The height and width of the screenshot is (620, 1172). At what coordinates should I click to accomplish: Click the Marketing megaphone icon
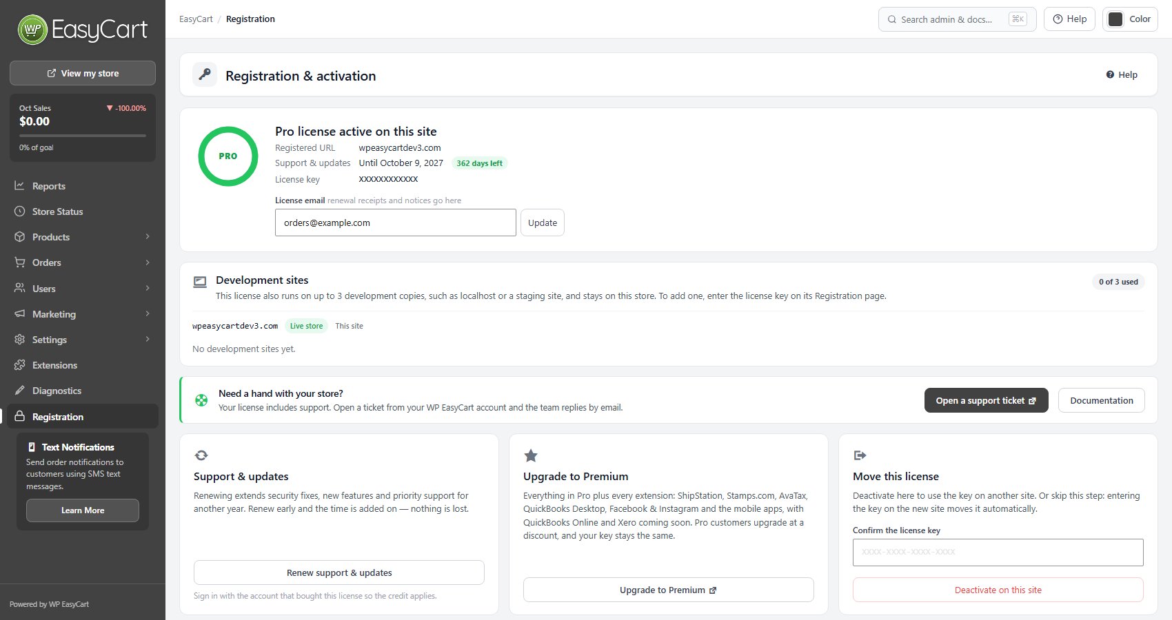(x=19, y=313)
